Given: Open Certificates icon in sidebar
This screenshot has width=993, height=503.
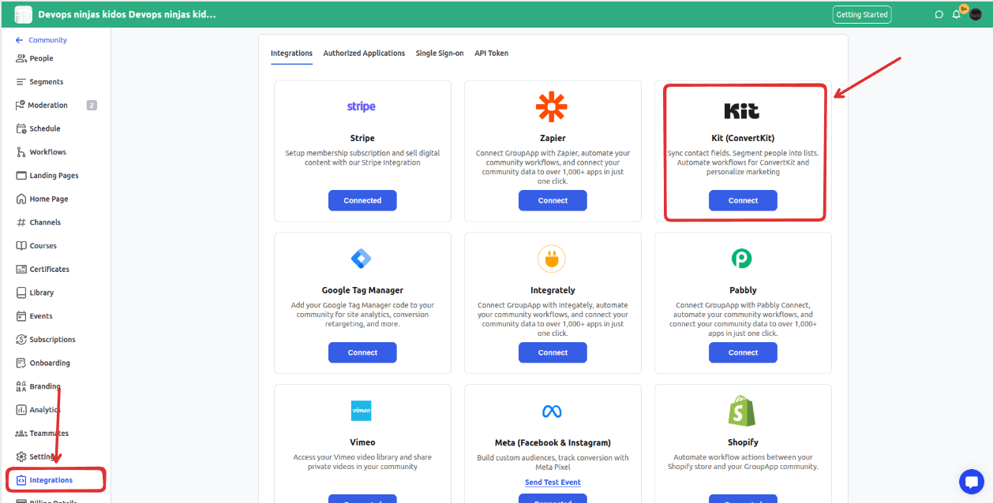Looking at the screenshot, I should [x=21, y=270].
